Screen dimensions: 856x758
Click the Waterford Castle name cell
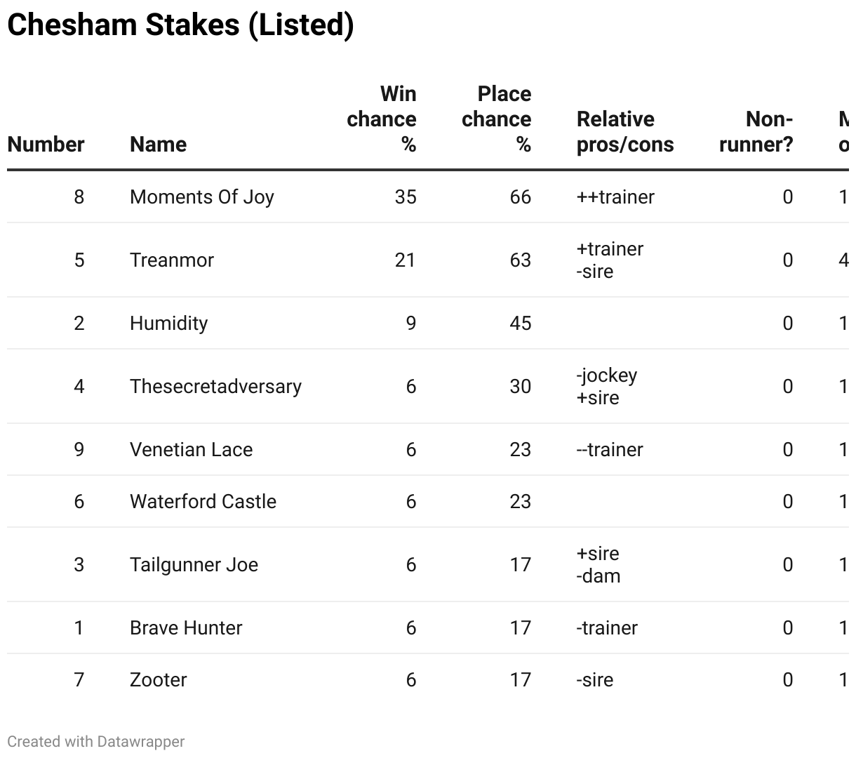[203, 502]
